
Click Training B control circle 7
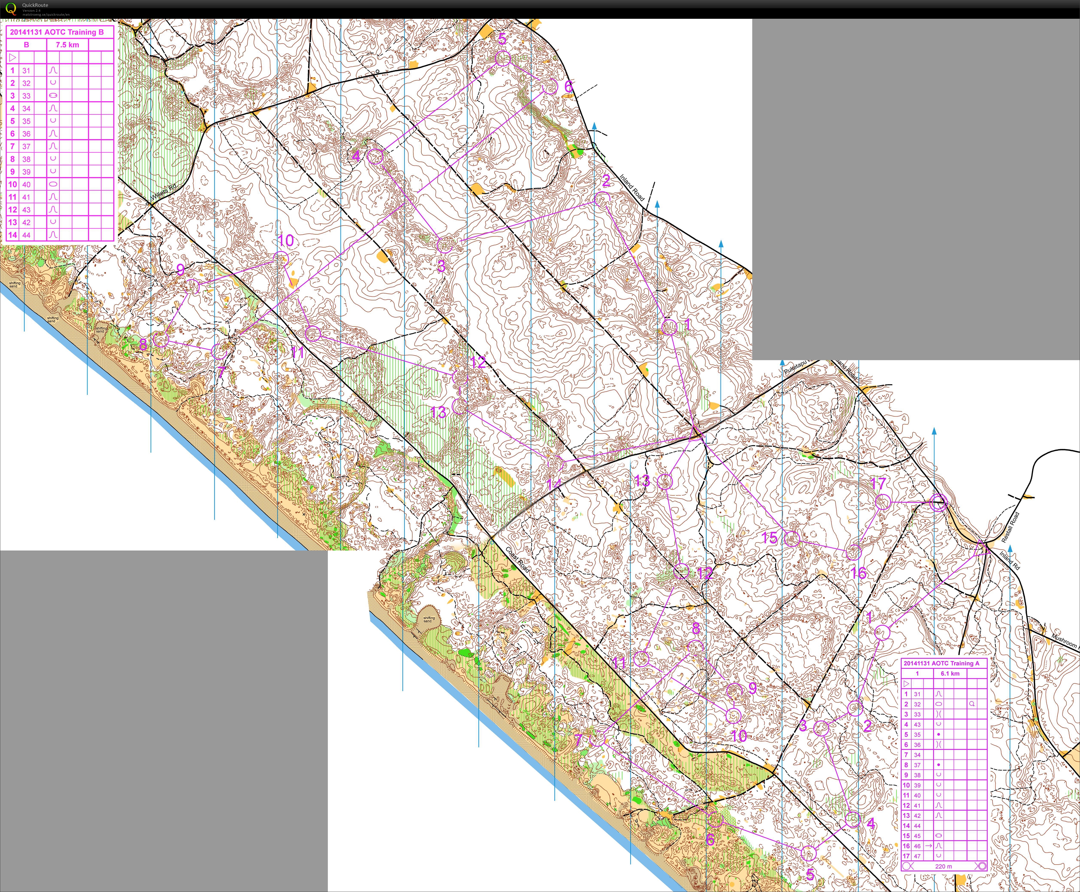tap(219, 351)
